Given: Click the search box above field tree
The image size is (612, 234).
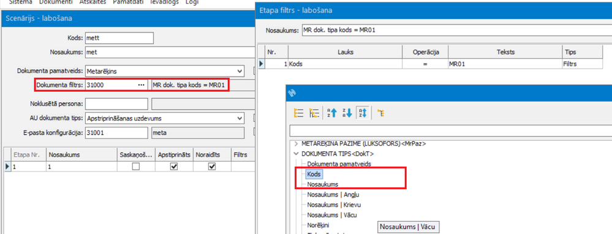Looking at the screenshot, I should coord(450,130).
